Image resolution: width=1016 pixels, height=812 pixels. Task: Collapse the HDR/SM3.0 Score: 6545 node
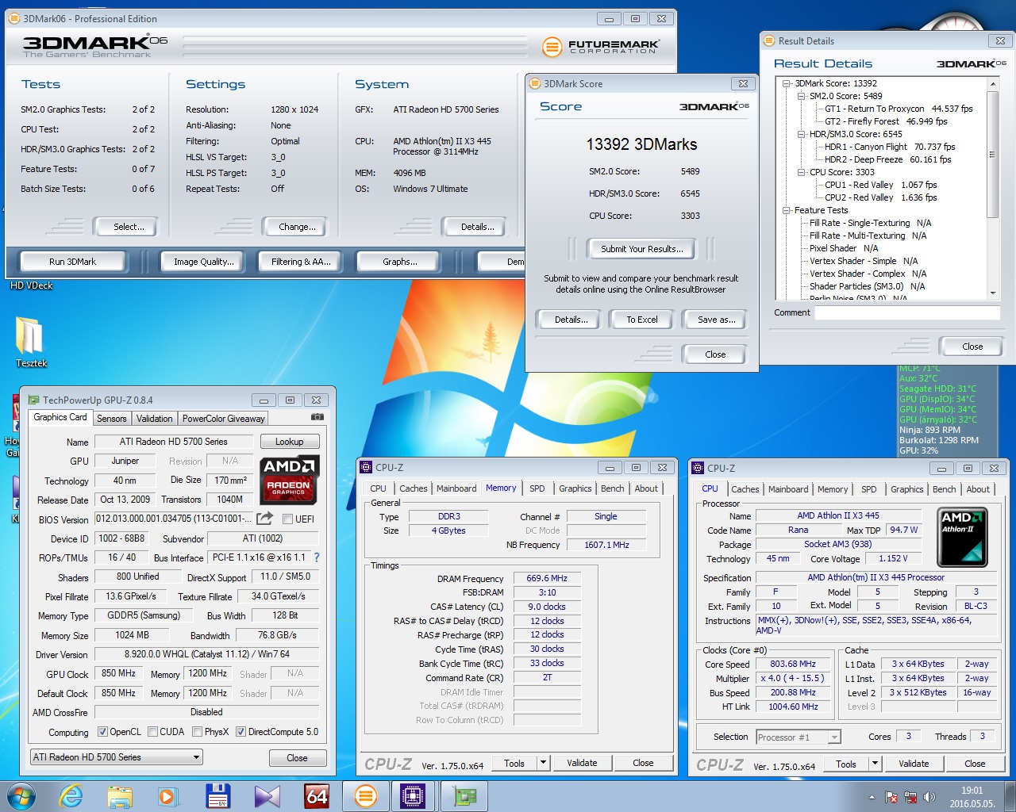(x=801, y=134)
